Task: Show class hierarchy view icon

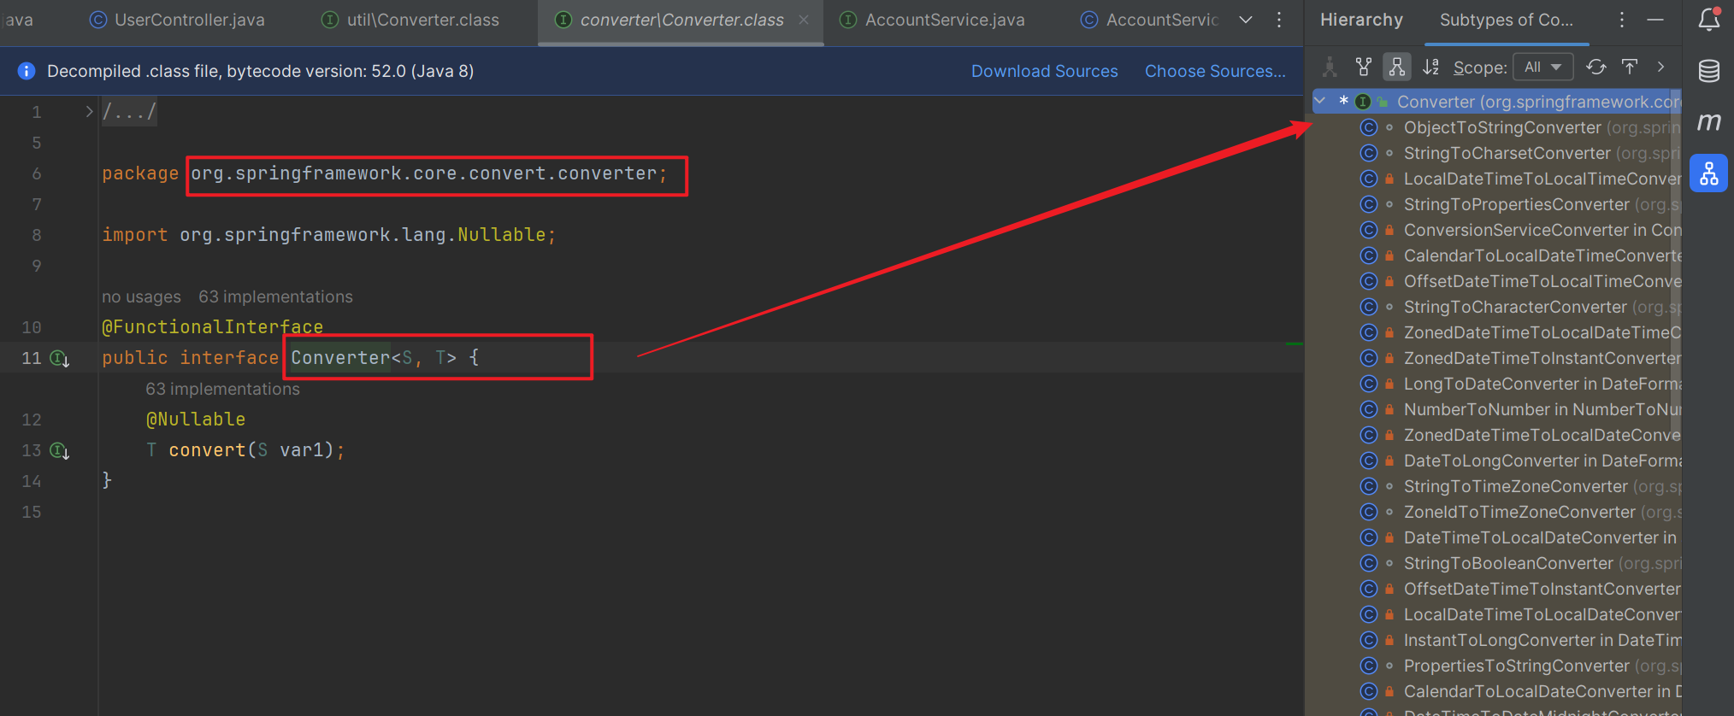Action: coord(1330,67)
